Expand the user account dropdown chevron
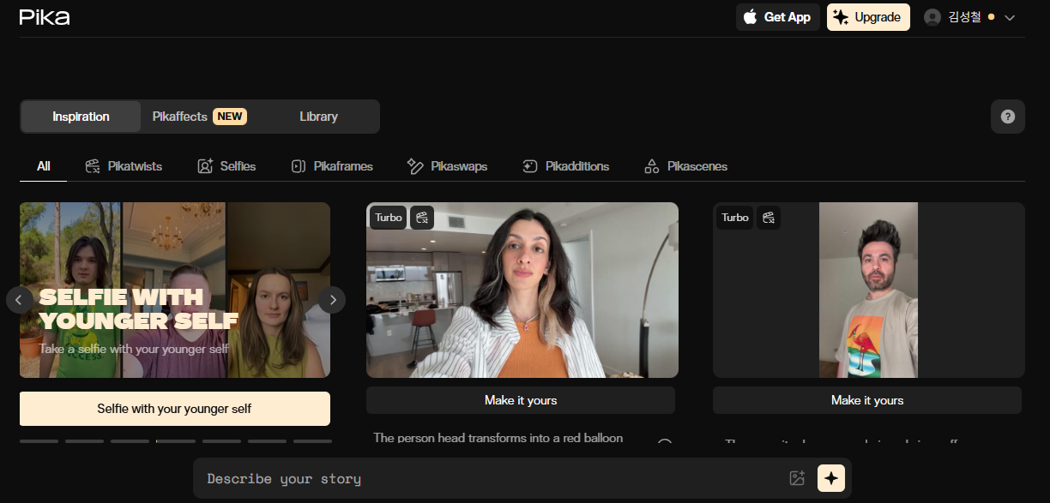Screen dimensions: 1050x503 [1010, 18]
